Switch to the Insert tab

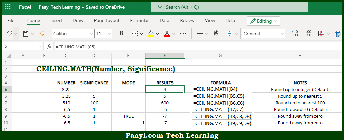click(56, 20)
